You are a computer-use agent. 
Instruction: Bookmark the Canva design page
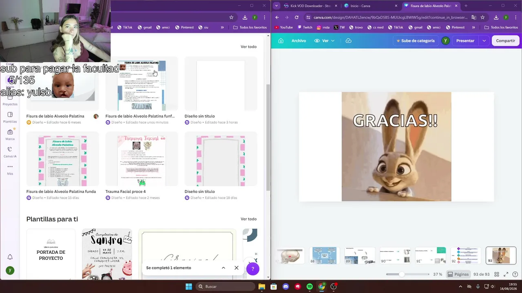click(x=482, y=17)
